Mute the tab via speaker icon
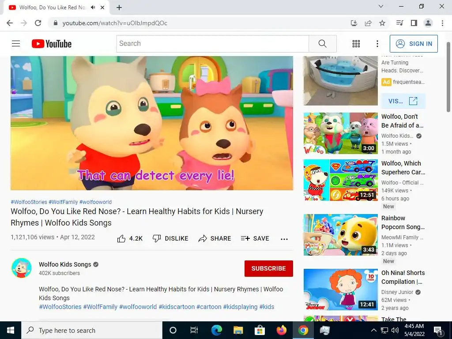This screenshot has width=452, height=339. point(93,8)
